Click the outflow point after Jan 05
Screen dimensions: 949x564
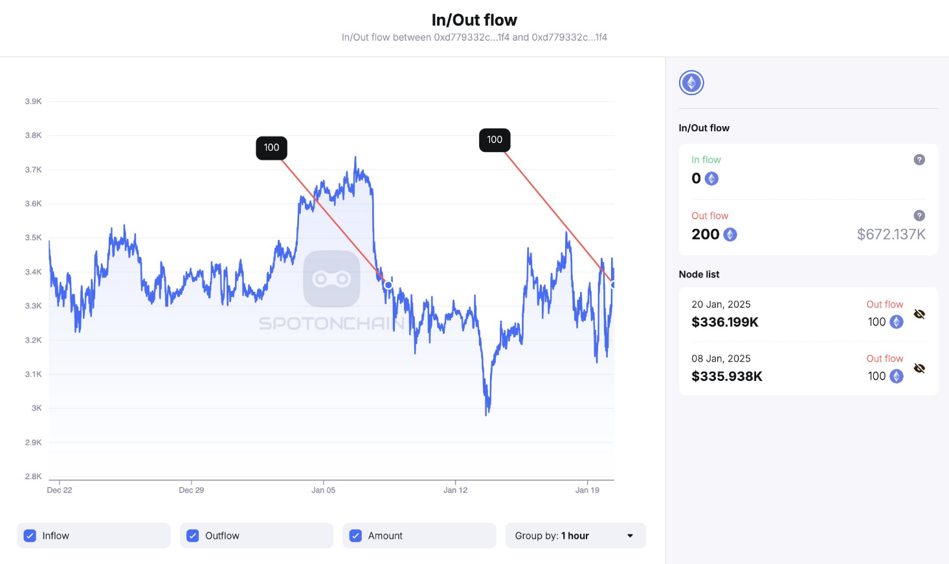click(388, 285)
